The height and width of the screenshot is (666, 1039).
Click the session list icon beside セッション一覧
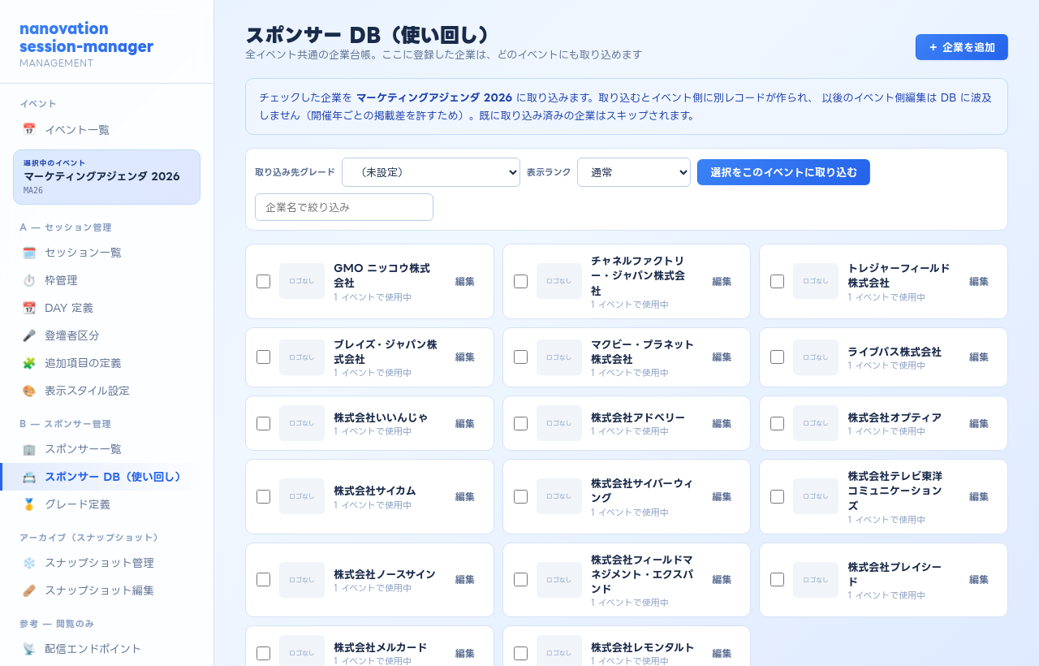point(29,253)
